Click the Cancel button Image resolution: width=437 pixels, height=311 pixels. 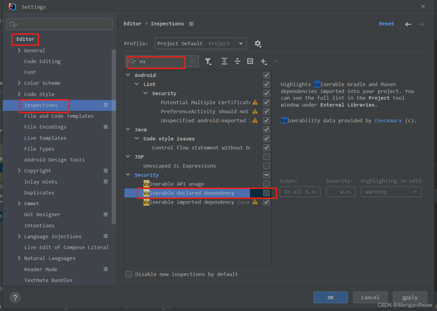370,297
